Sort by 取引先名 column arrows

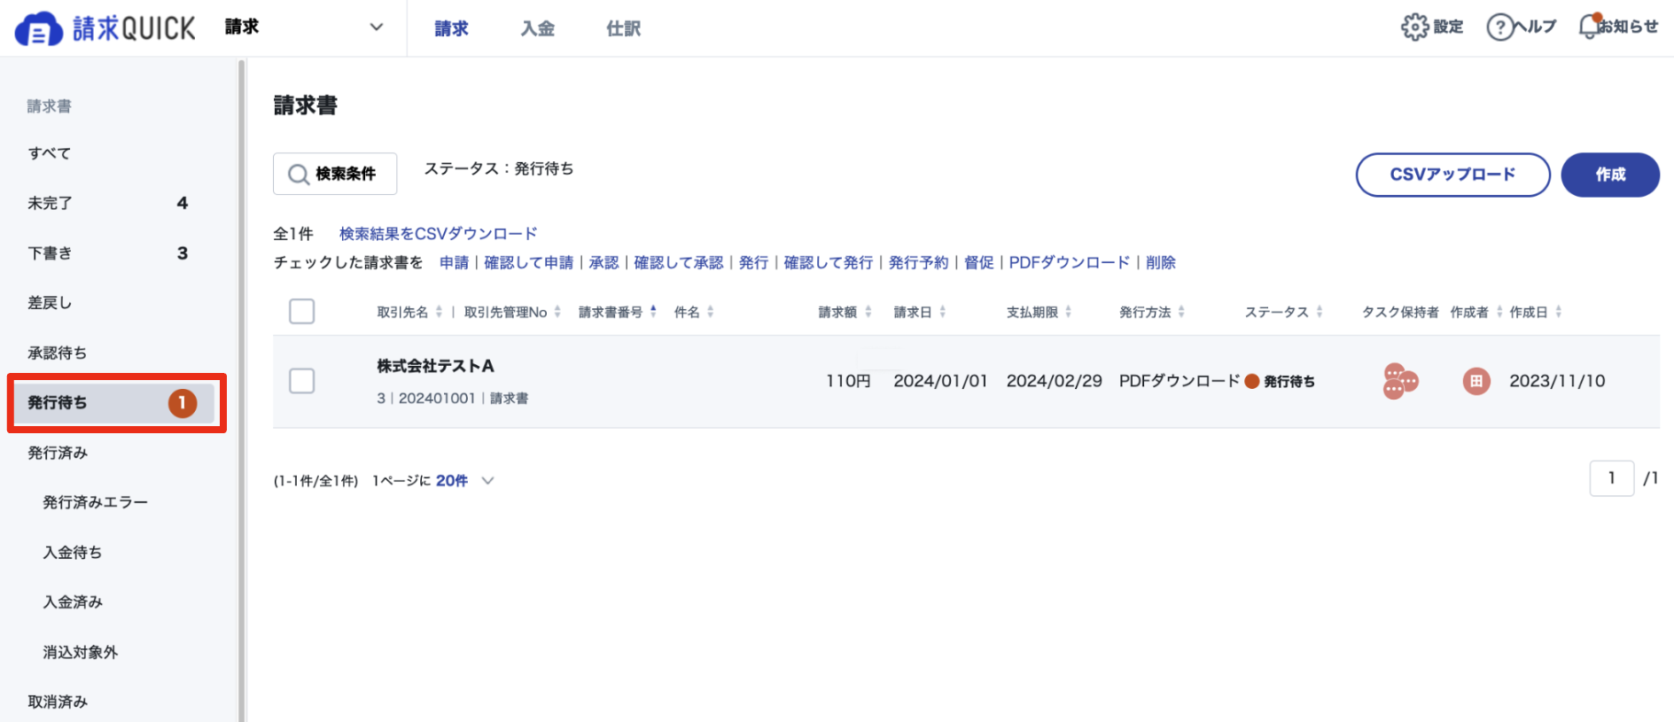[439, 312]
